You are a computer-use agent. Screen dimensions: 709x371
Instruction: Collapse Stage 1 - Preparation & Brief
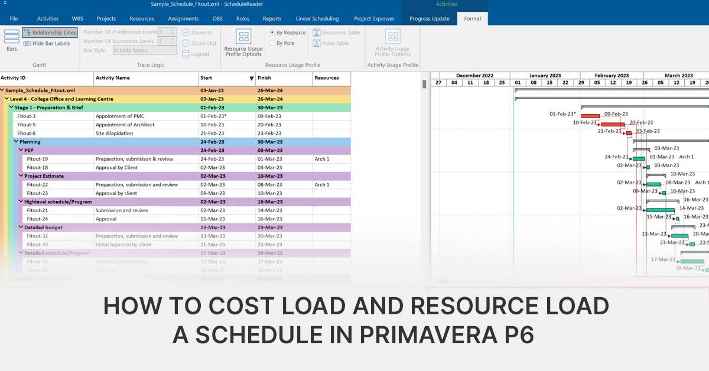tap(10, 108)
